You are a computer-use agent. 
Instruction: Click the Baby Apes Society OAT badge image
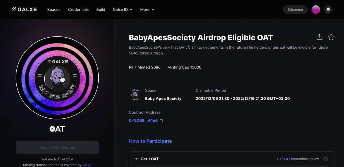pyautogui.click(x=57, y=78)
